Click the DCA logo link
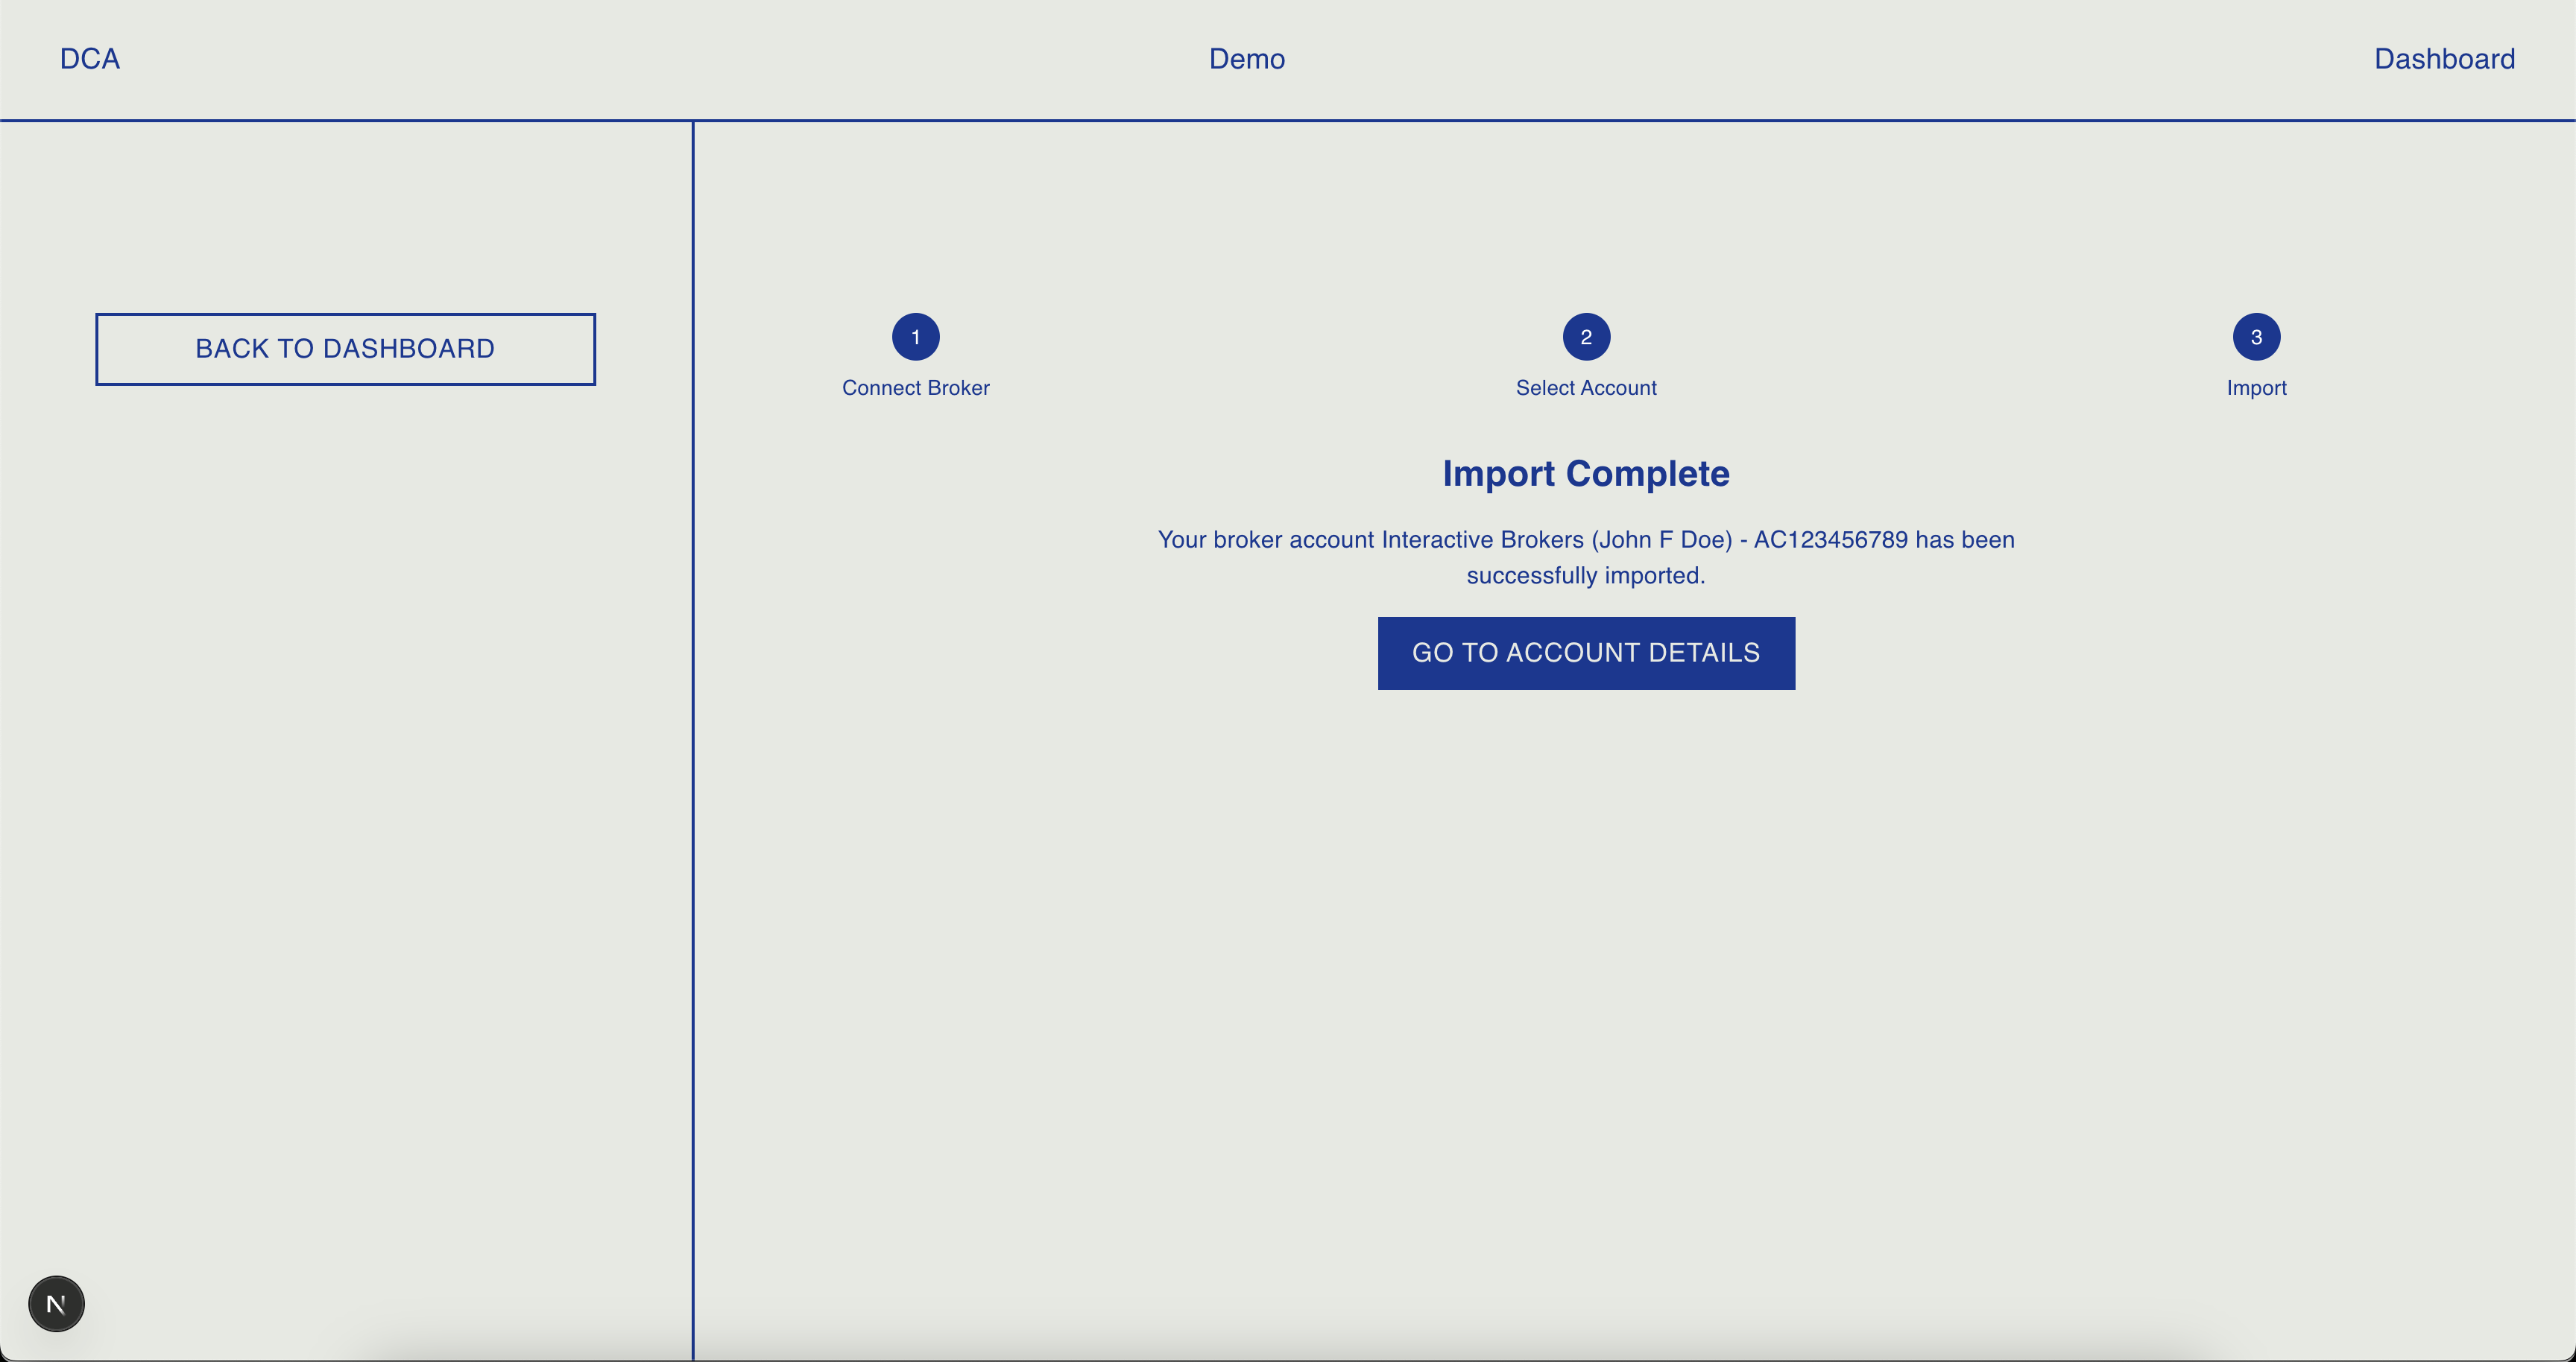 click(x=90, y=59)
